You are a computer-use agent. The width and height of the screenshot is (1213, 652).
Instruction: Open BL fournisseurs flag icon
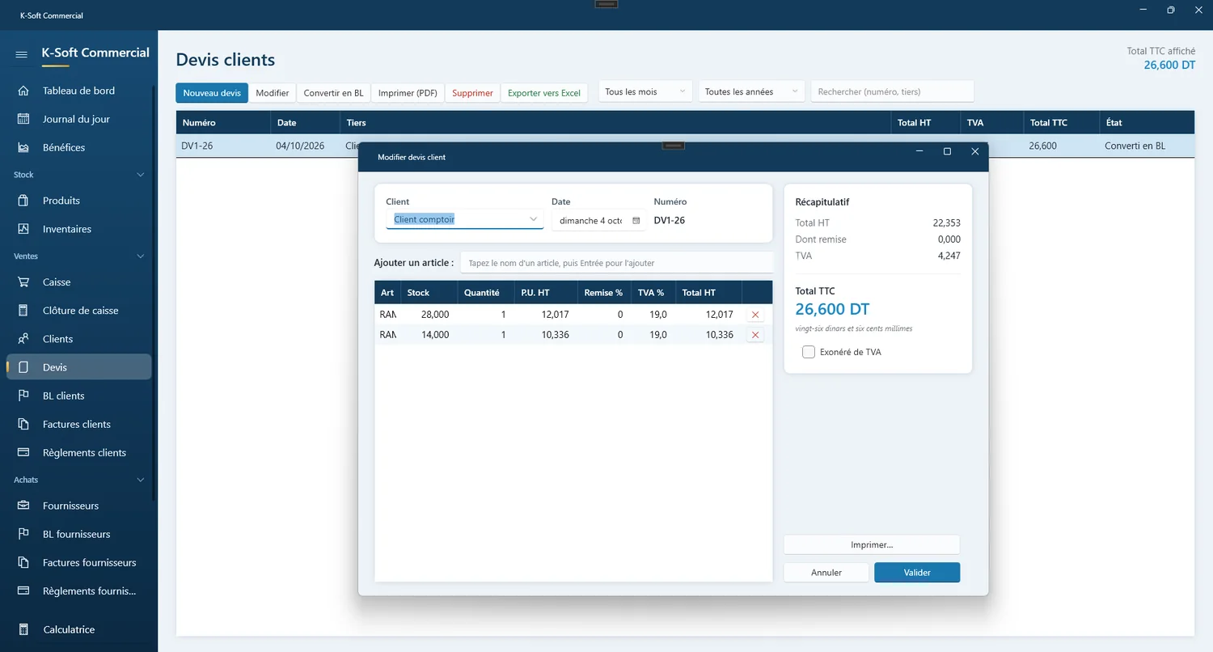pos(23,534)
